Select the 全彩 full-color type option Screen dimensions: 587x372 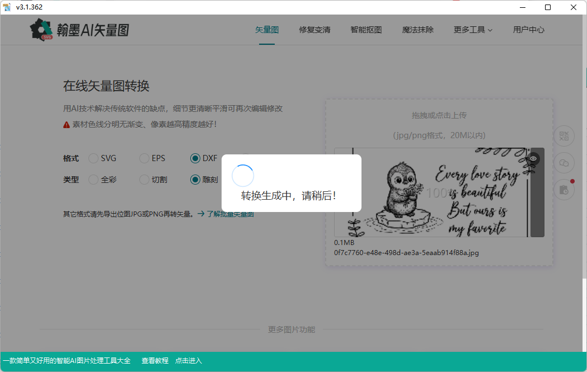[x=93, y=180]
